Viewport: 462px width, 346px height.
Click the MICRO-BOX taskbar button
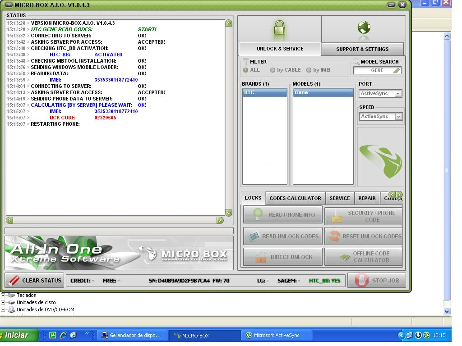(x=204, y=335)
